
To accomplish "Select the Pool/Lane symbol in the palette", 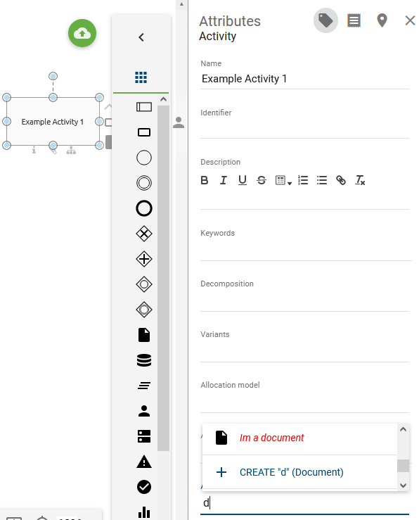I will [x=144, y=107].
